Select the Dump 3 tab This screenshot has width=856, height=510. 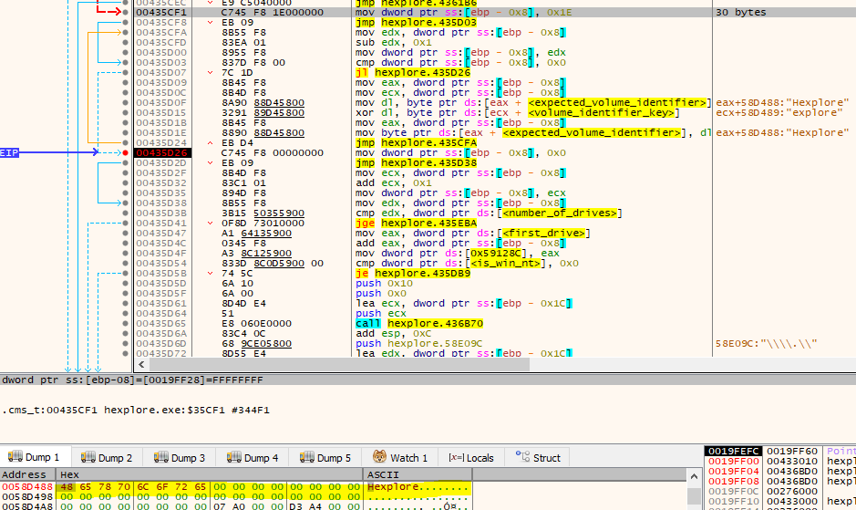180,457
